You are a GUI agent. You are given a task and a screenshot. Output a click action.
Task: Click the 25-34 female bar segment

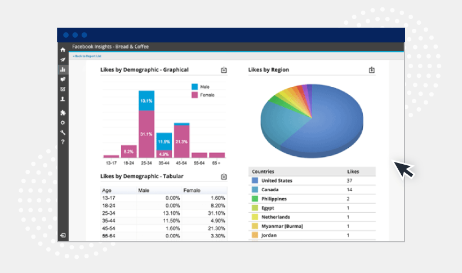pyautogui.click(x=146, y=134)
